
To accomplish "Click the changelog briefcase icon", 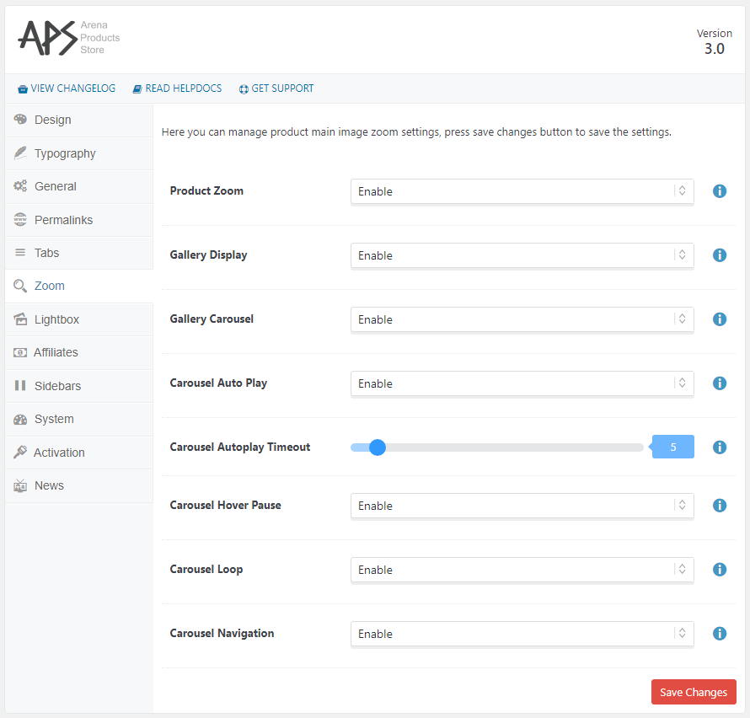I will click(x=23, y=89).
